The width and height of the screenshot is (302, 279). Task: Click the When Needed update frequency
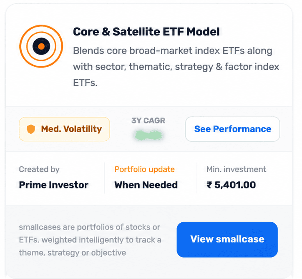(x=146, y=185)
